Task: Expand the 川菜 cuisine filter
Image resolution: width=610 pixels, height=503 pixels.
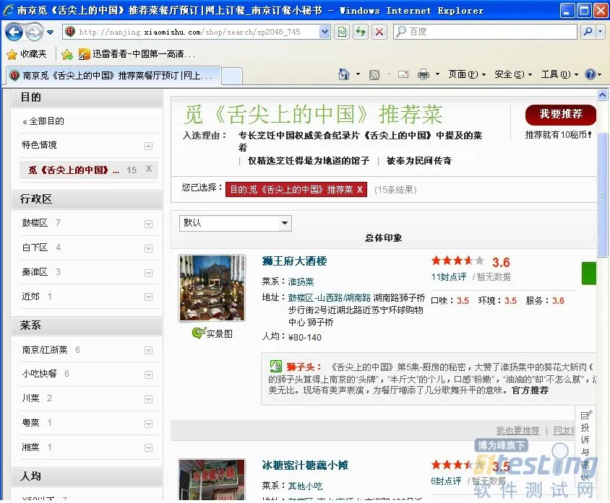Action: coord(148,400)
